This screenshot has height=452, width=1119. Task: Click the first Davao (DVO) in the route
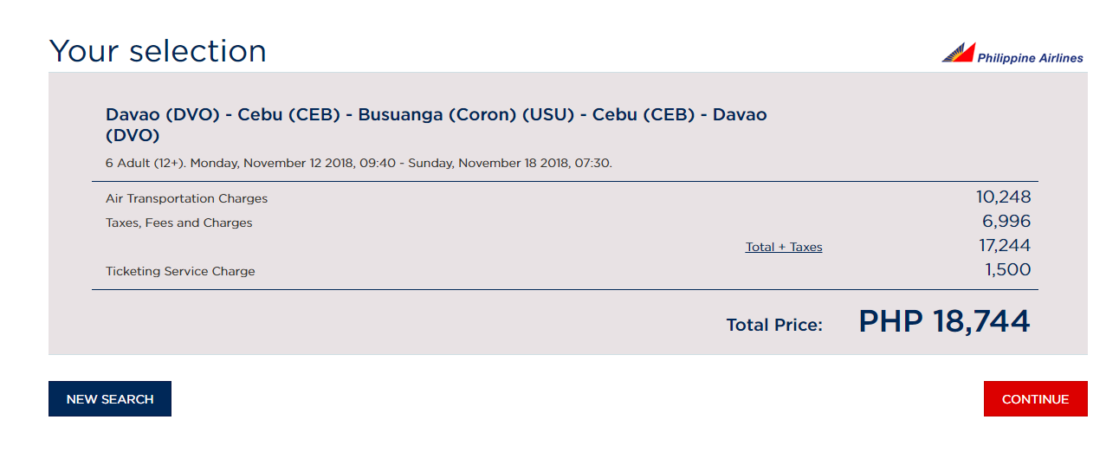coord(162,114)
